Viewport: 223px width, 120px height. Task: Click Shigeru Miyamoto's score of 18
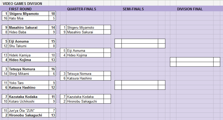coord(52,14)
